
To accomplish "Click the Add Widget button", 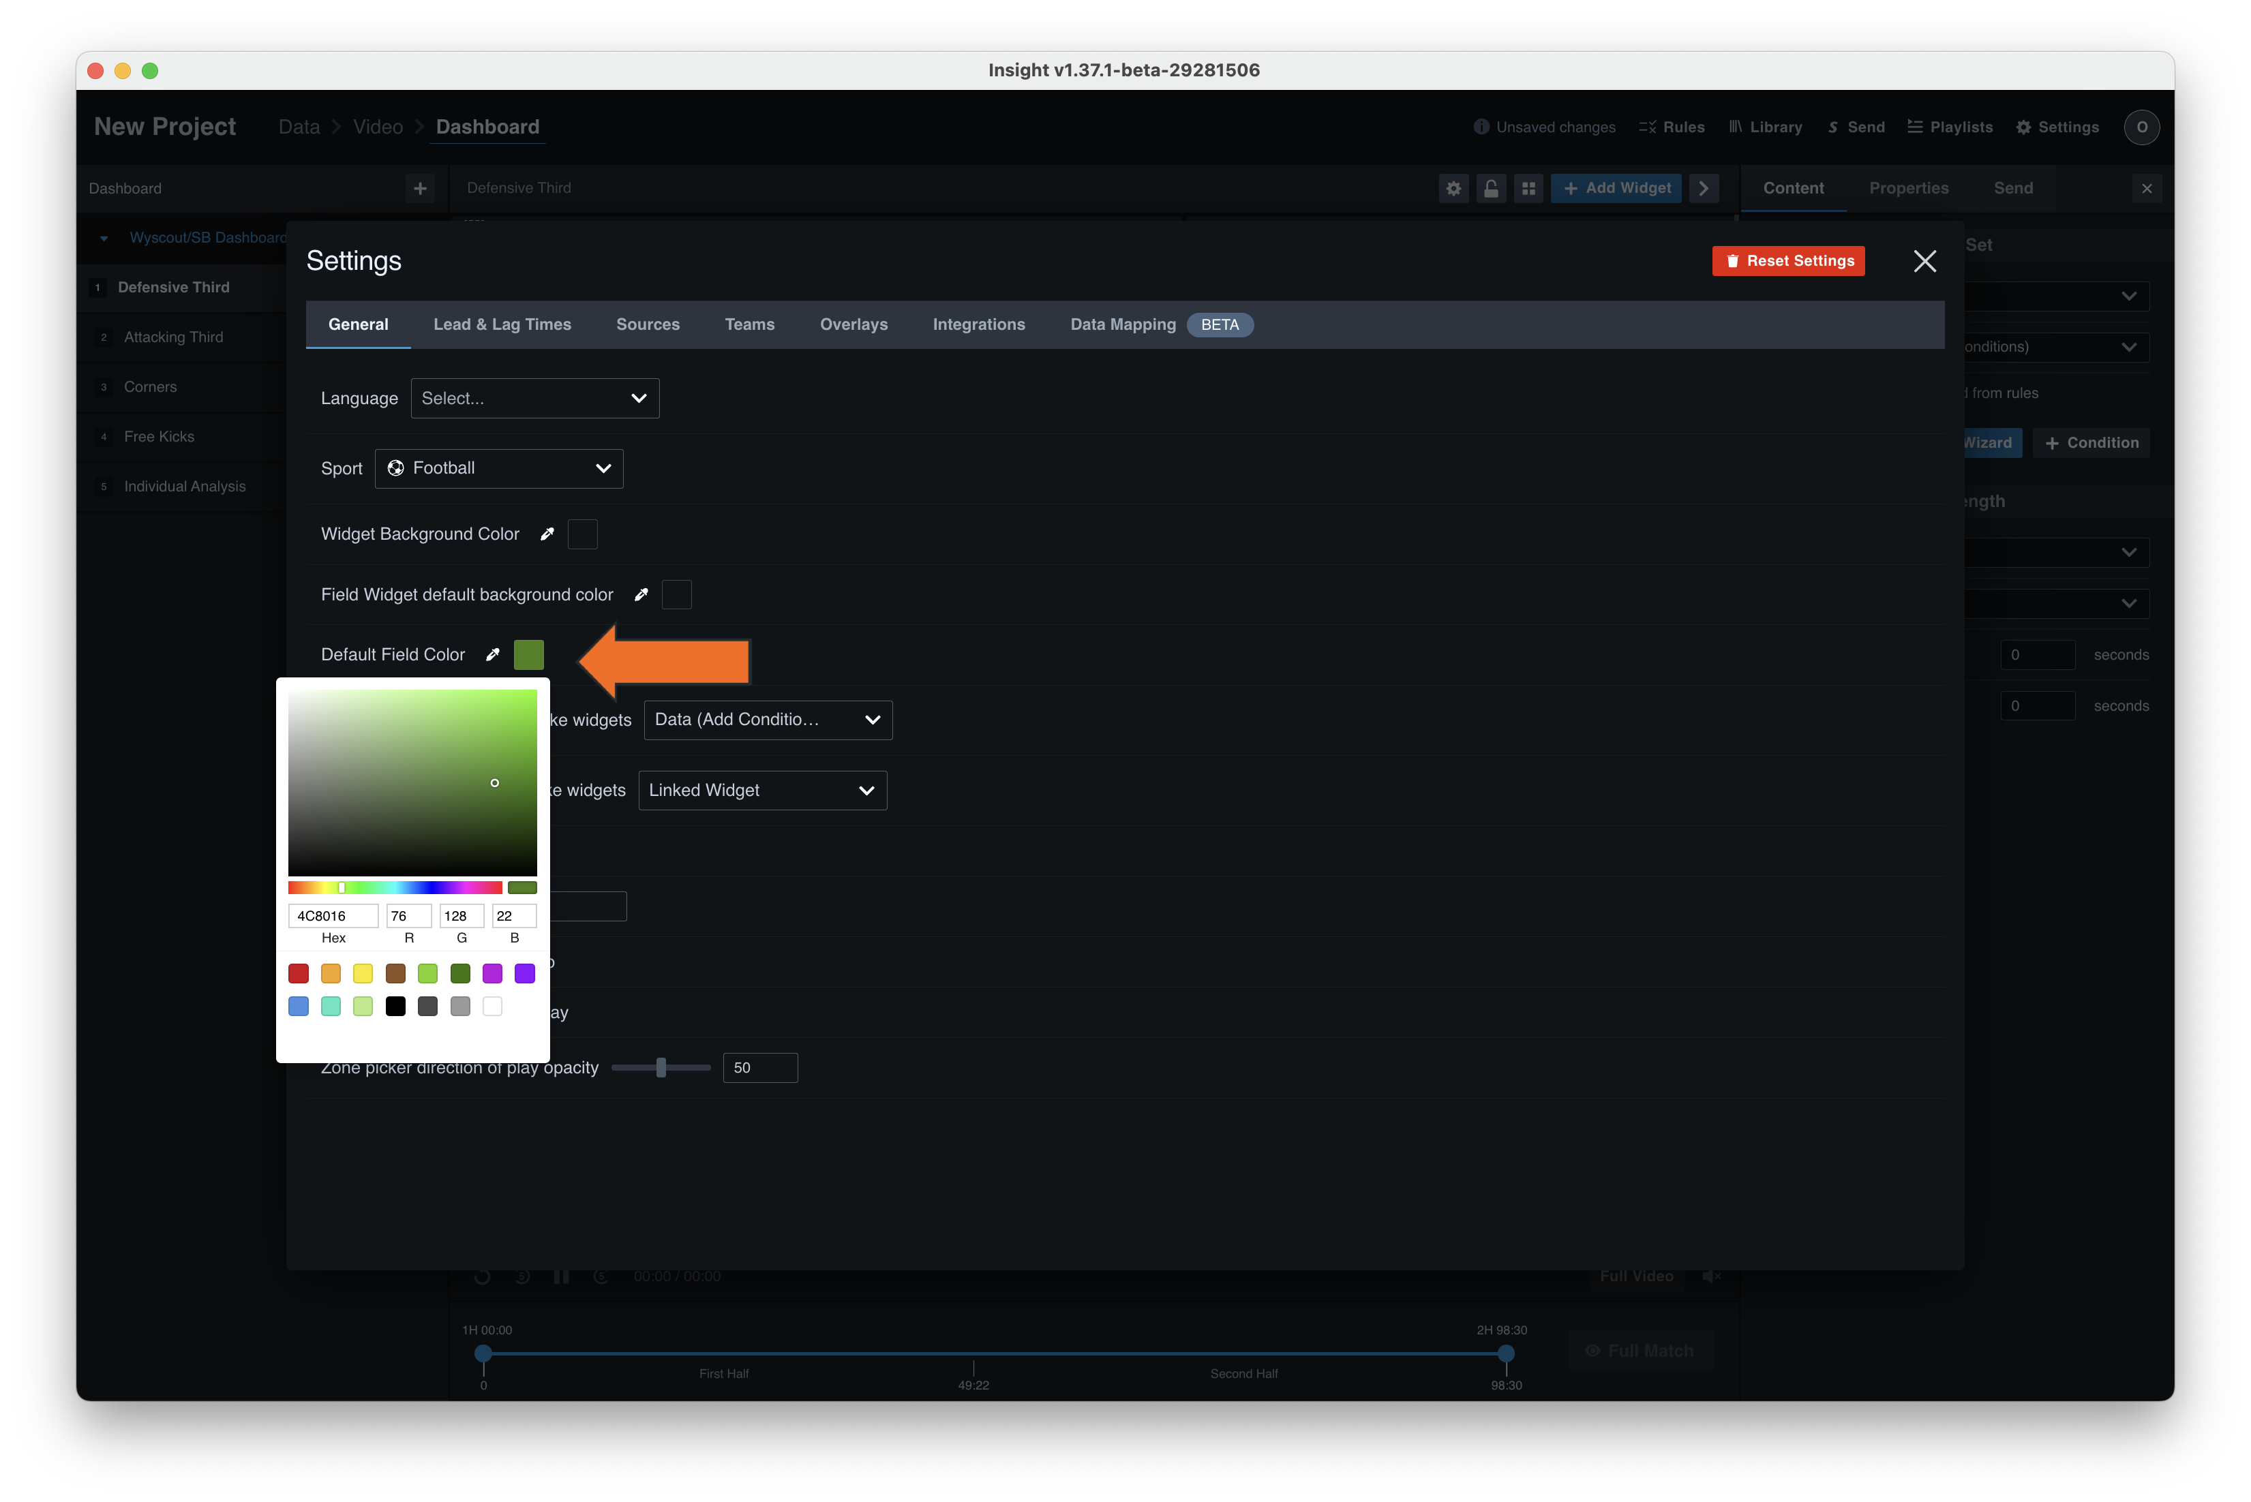I will [1616, 189].
